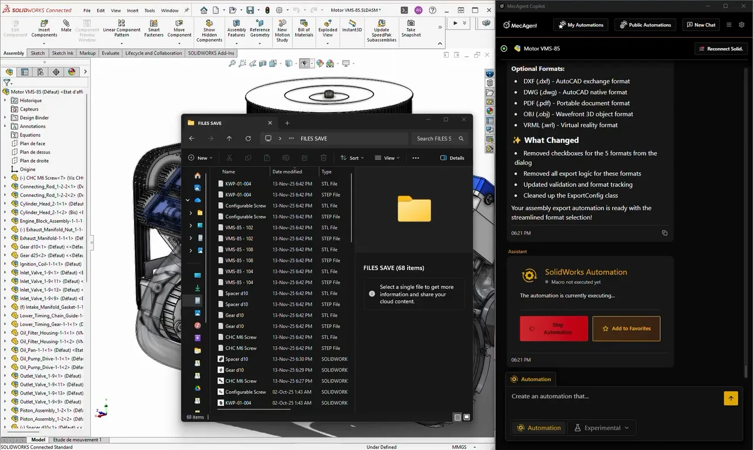753x450 pixels.
Task: Click Update SpeedPak Subassemblies
Action: 382,32
